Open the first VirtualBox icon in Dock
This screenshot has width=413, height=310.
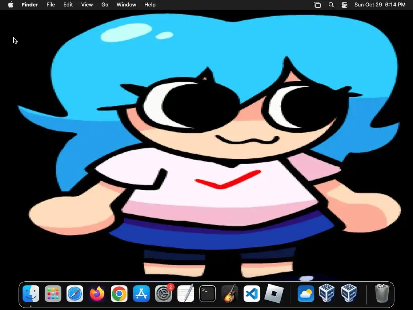point(327,293)
